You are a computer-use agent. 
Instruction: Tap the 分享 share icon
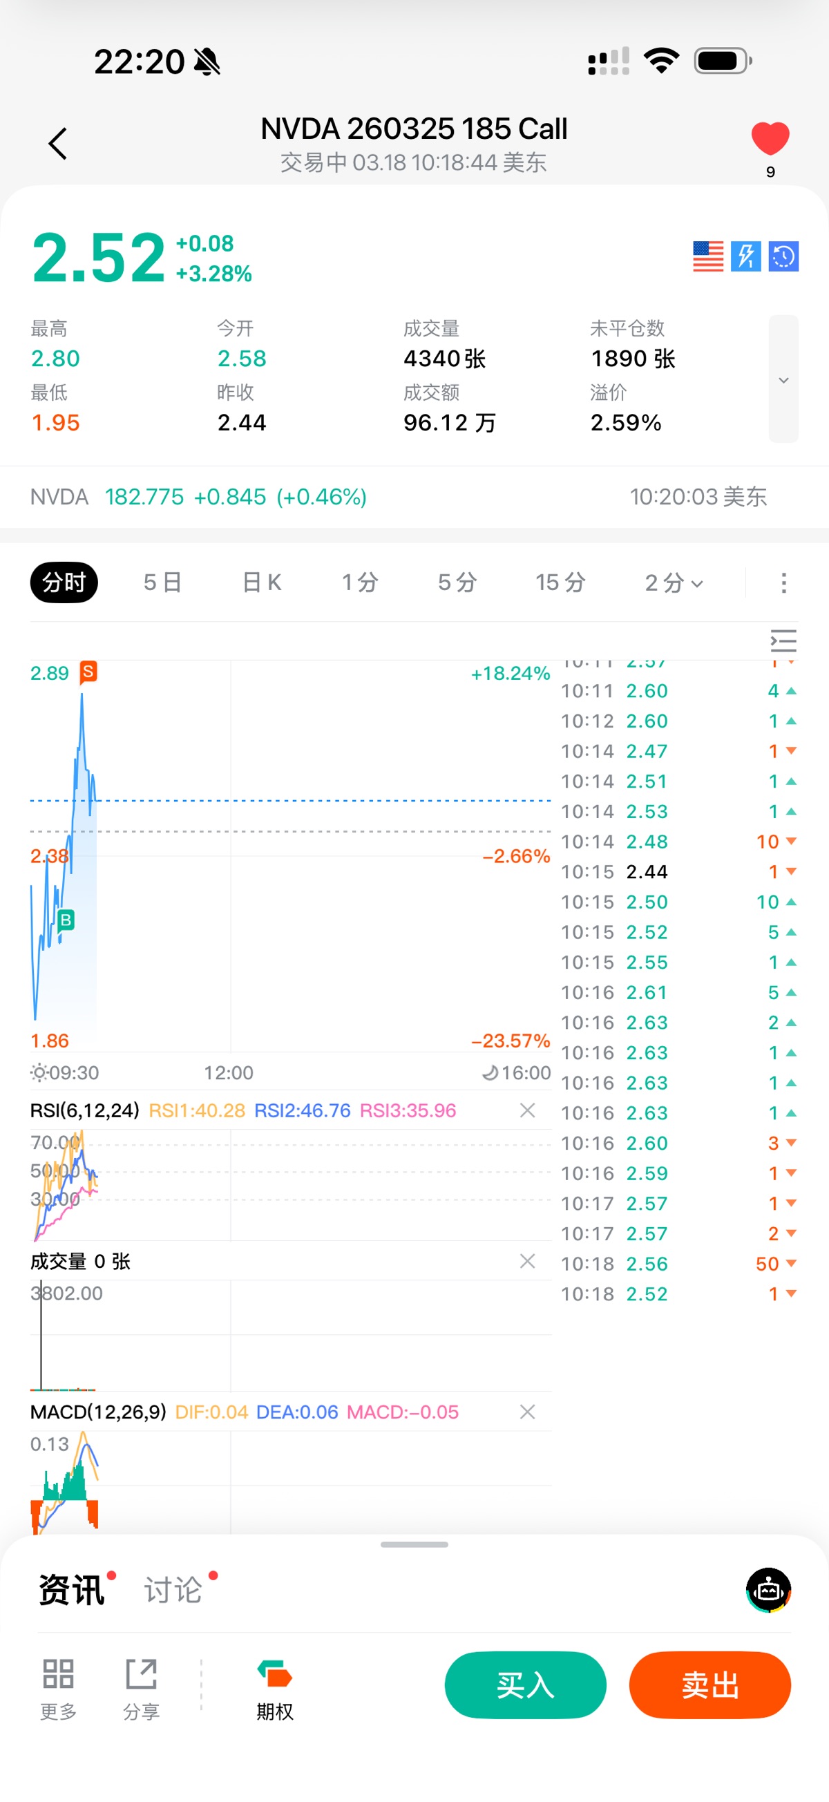pos(142,1688)
